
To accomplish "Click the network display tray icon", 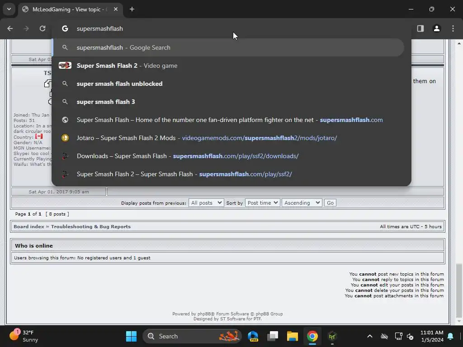I will (x=398, y=336).
